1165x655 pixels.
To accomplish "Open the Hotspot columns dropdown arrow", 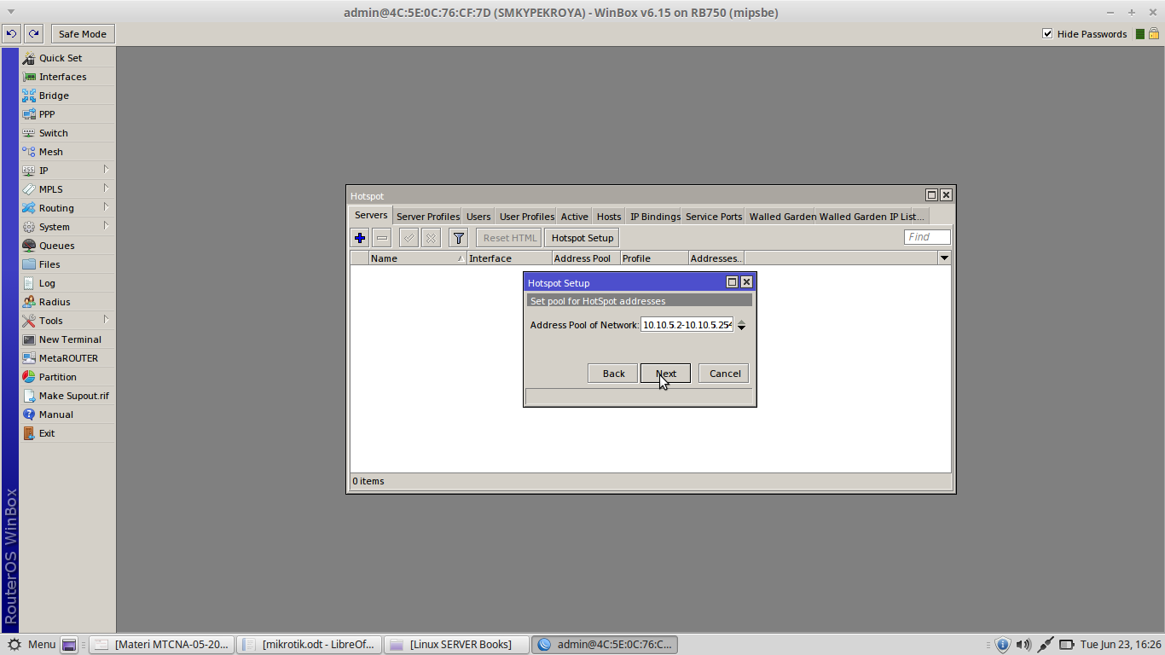I will pos(944,258).
